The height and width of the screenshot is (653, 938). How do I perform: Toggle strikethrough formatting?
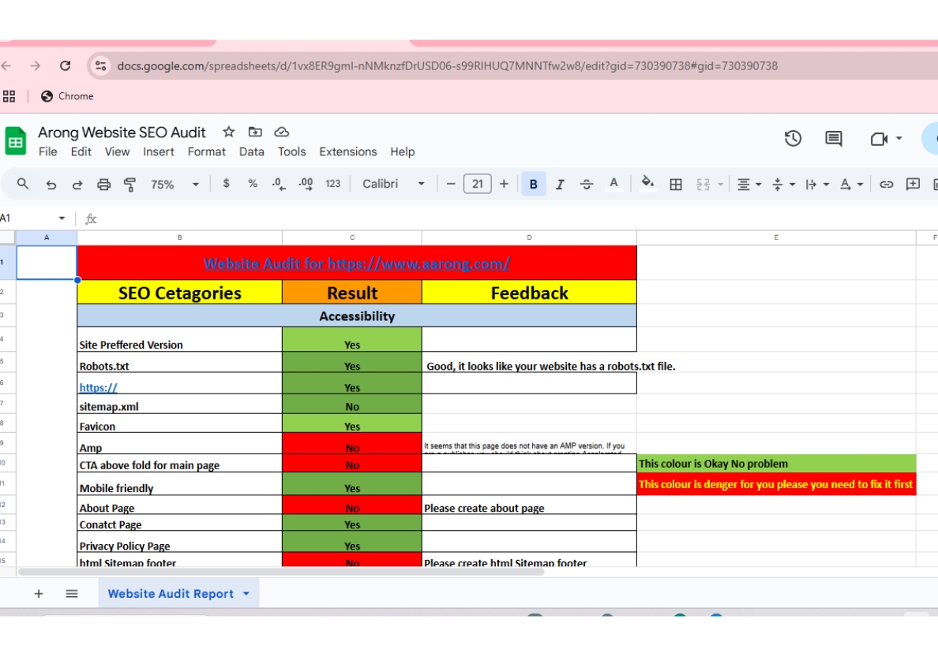click(587, 184)
